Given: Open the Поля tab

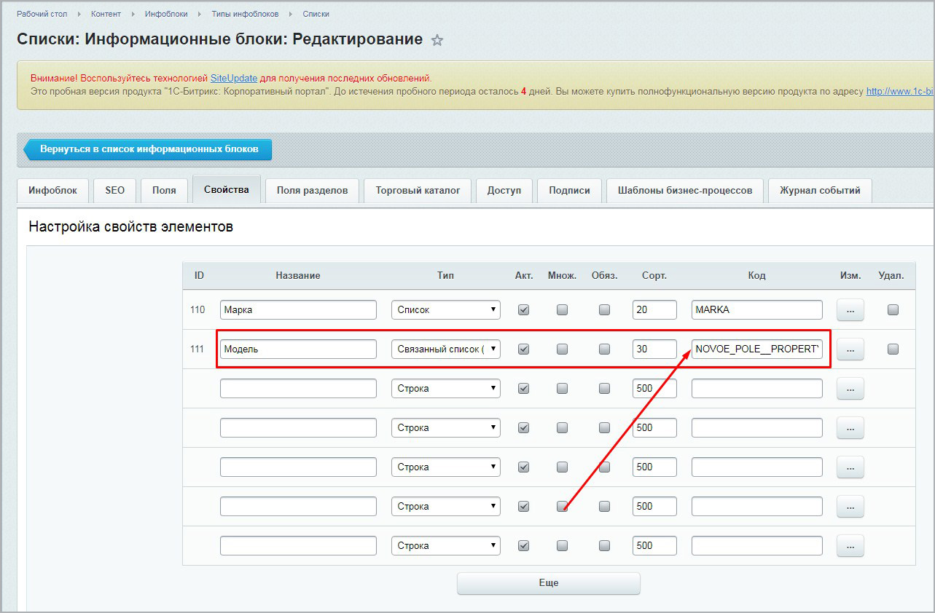Looking at the screenshot, I should pos(164,191).
